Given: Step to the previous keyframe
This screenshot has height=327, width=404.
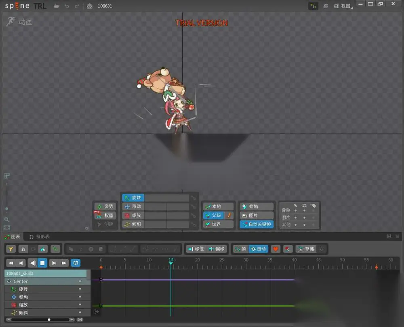Looking at the screenshot, I should 21,263.
